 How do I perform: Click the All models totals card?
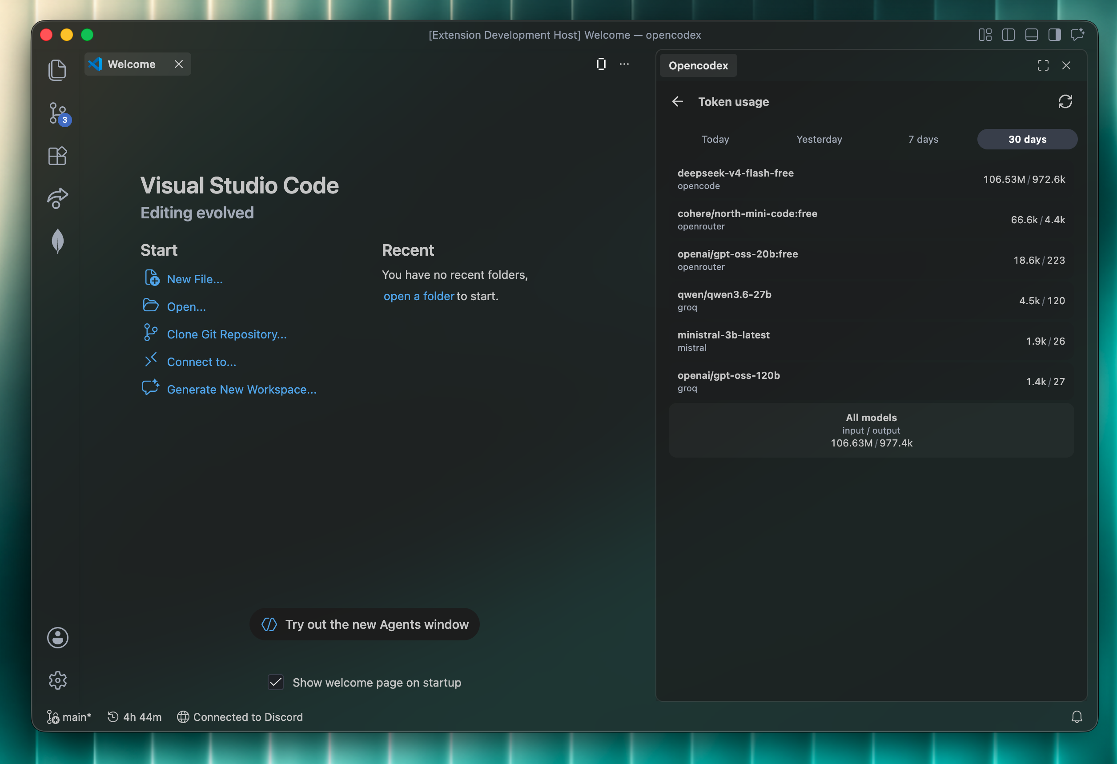(871, 430)
